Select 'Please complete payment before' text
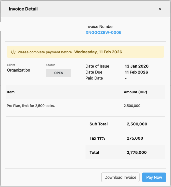 [x=45, y=52]
